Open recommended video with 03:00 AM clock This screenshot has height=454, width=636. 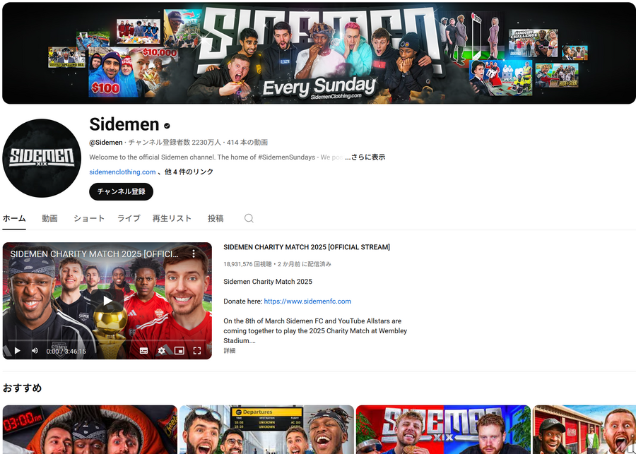pos(90,430)
